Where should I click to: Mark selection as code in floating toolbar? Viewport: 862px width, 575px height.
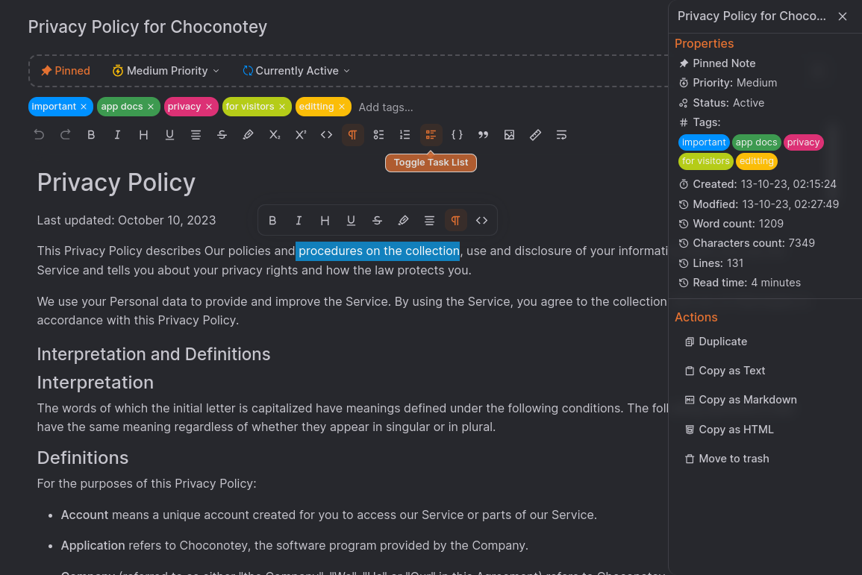click(481, 220)
